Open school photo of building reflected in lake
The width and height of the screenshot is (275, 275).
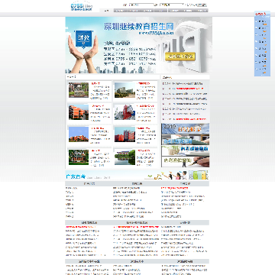pos(125,157)
